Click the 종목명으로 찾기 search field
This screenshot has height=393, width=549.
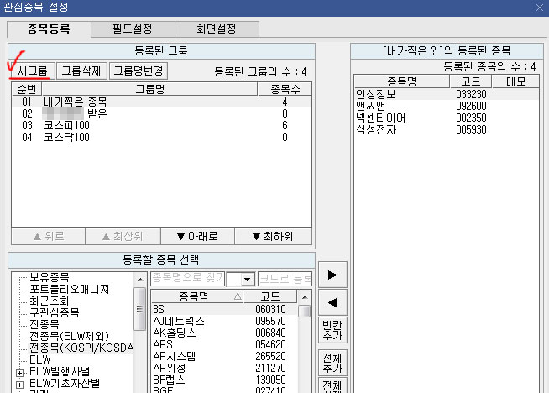(x=188, y=279)
